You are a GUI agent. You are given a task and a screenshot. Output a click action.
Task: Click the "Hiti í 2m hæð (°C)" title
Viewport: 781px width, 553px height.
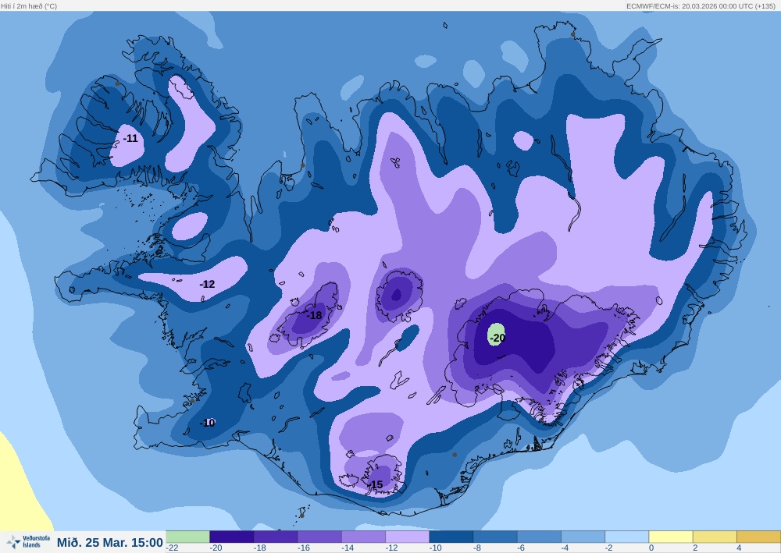[29, 6]
